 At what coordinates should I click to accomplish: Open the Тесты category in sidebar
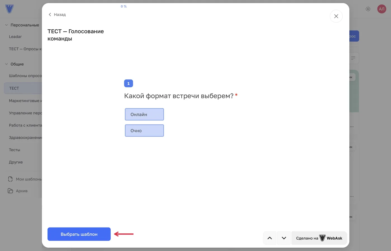(15, 150)
